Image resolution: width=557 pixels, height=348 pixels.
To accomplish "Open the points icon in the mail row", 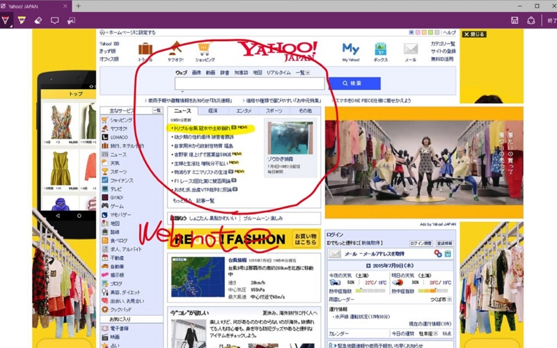I will (x=438, y=253).
